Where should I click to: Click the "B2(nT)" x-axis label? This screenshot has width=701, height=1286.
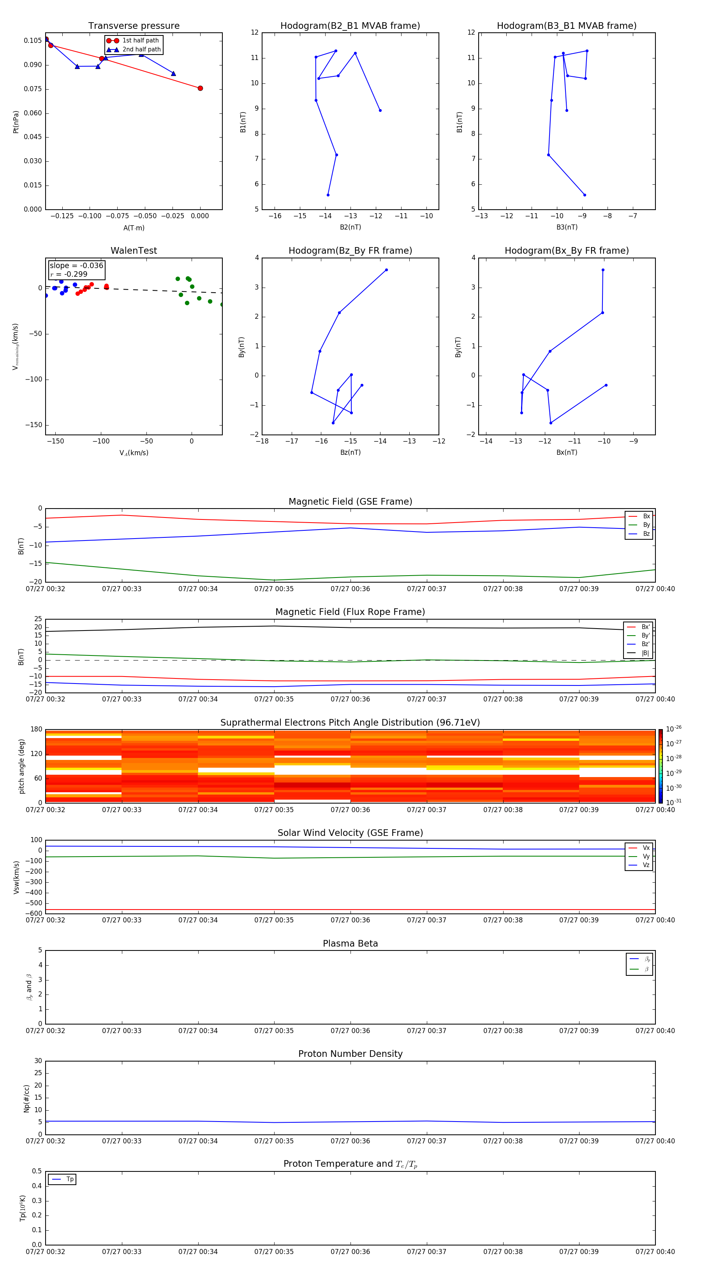[x=350, y=227]
